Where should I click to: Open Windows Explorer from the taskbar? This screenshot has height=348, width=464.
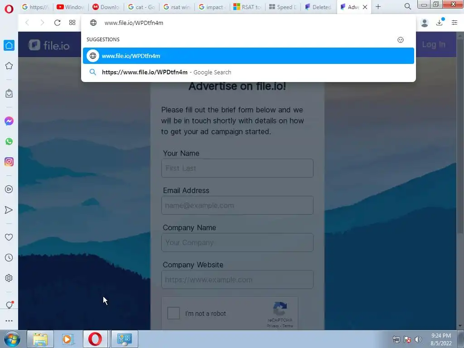coord(40,339)
